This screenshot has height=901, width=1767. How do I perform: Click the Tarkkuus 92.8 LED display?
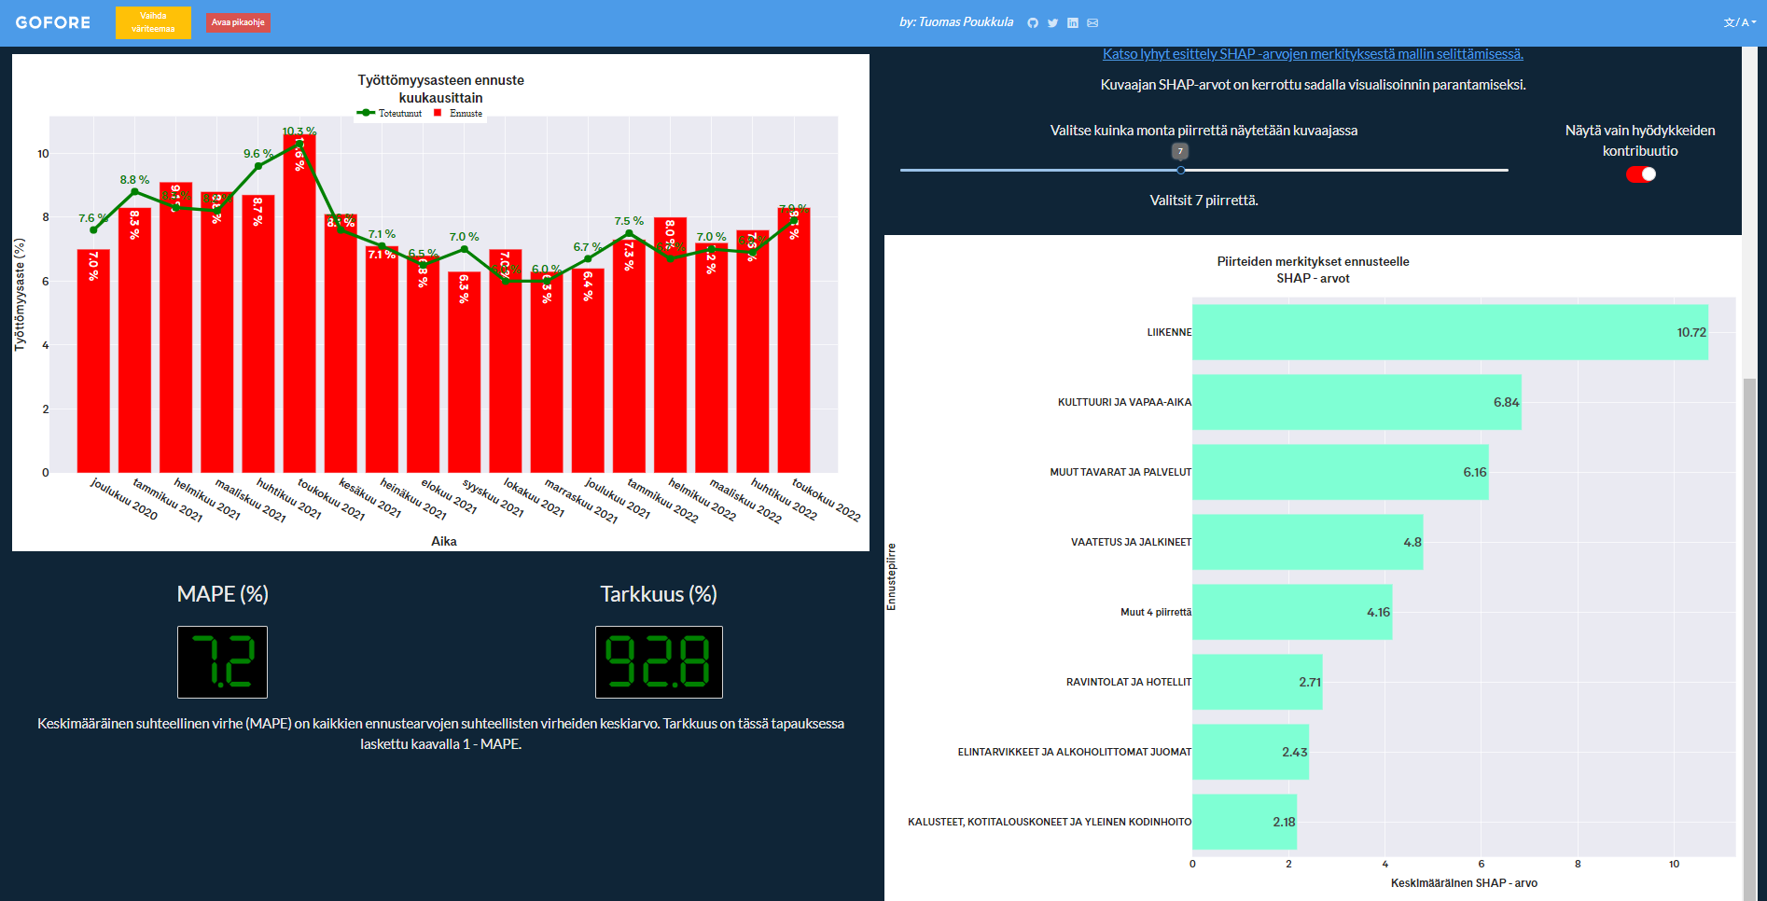click(x=659, y=662)
